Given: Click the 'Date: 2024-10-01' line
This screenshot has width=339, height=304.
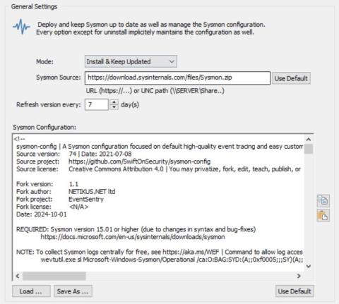Looking at the screenshot, I should pos(42,214).
